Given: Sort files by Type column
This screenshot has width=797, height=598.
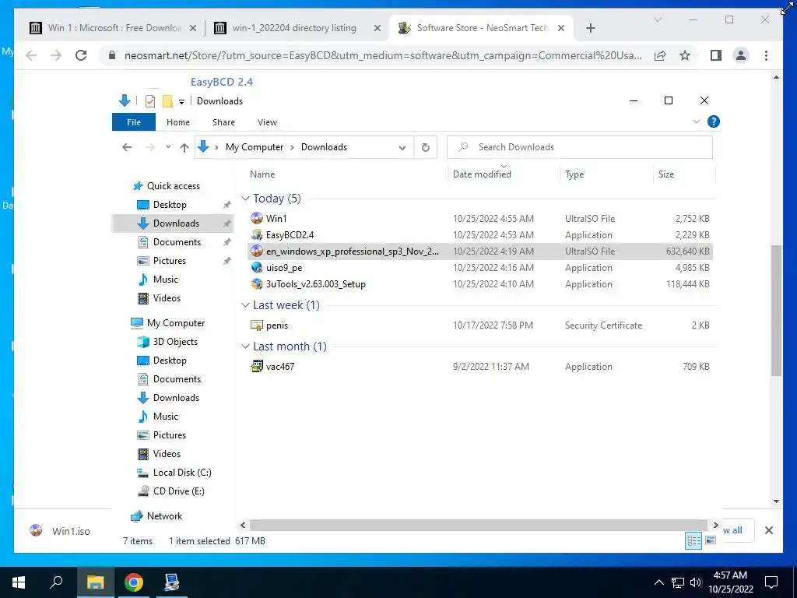Looking at the screenshot, I should [574, 174].
